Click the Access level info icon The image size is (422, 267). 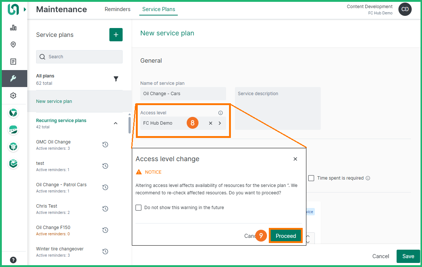pos(221,113)
